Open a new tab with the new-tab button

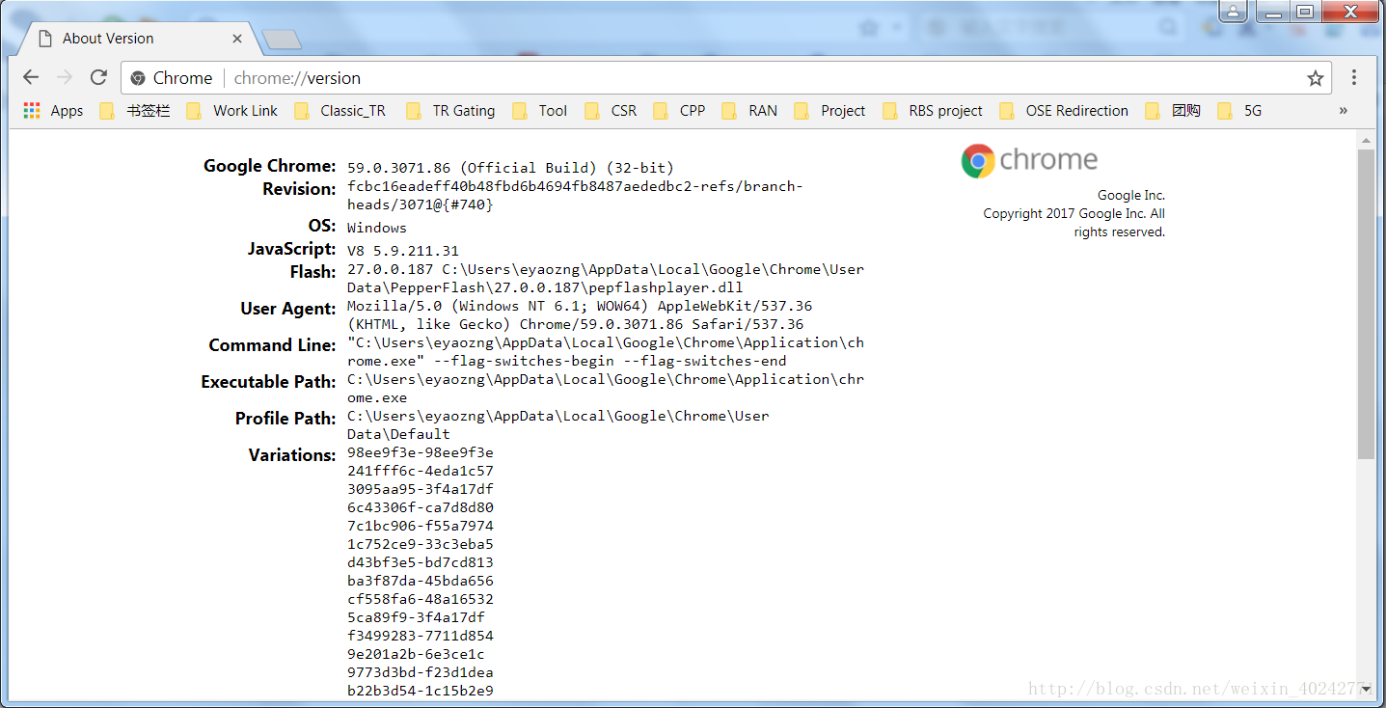point(282,40)
